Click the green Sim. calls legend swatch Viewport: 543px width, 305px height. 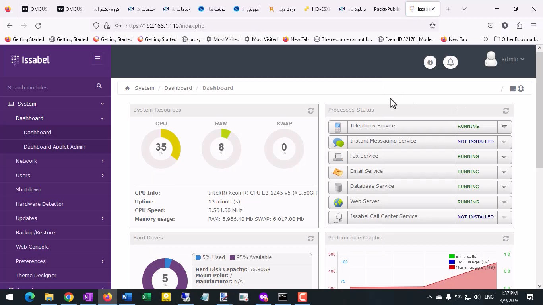(x=452, y=256)
